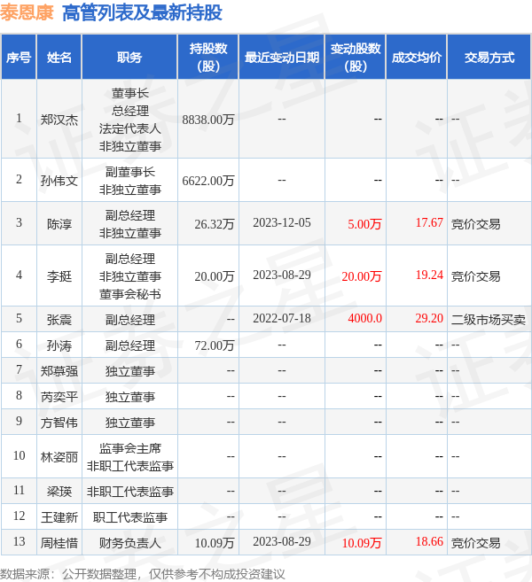
Task: Click the 副董事长 position text
Action: [129, 172]
